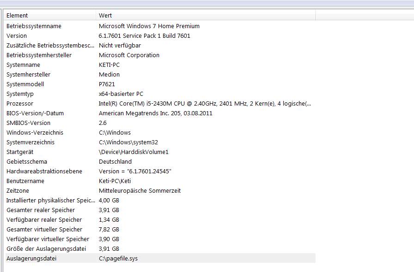Screen dimensions: 414x272
Task: Click the P7621 value
Action: (107, 84)
